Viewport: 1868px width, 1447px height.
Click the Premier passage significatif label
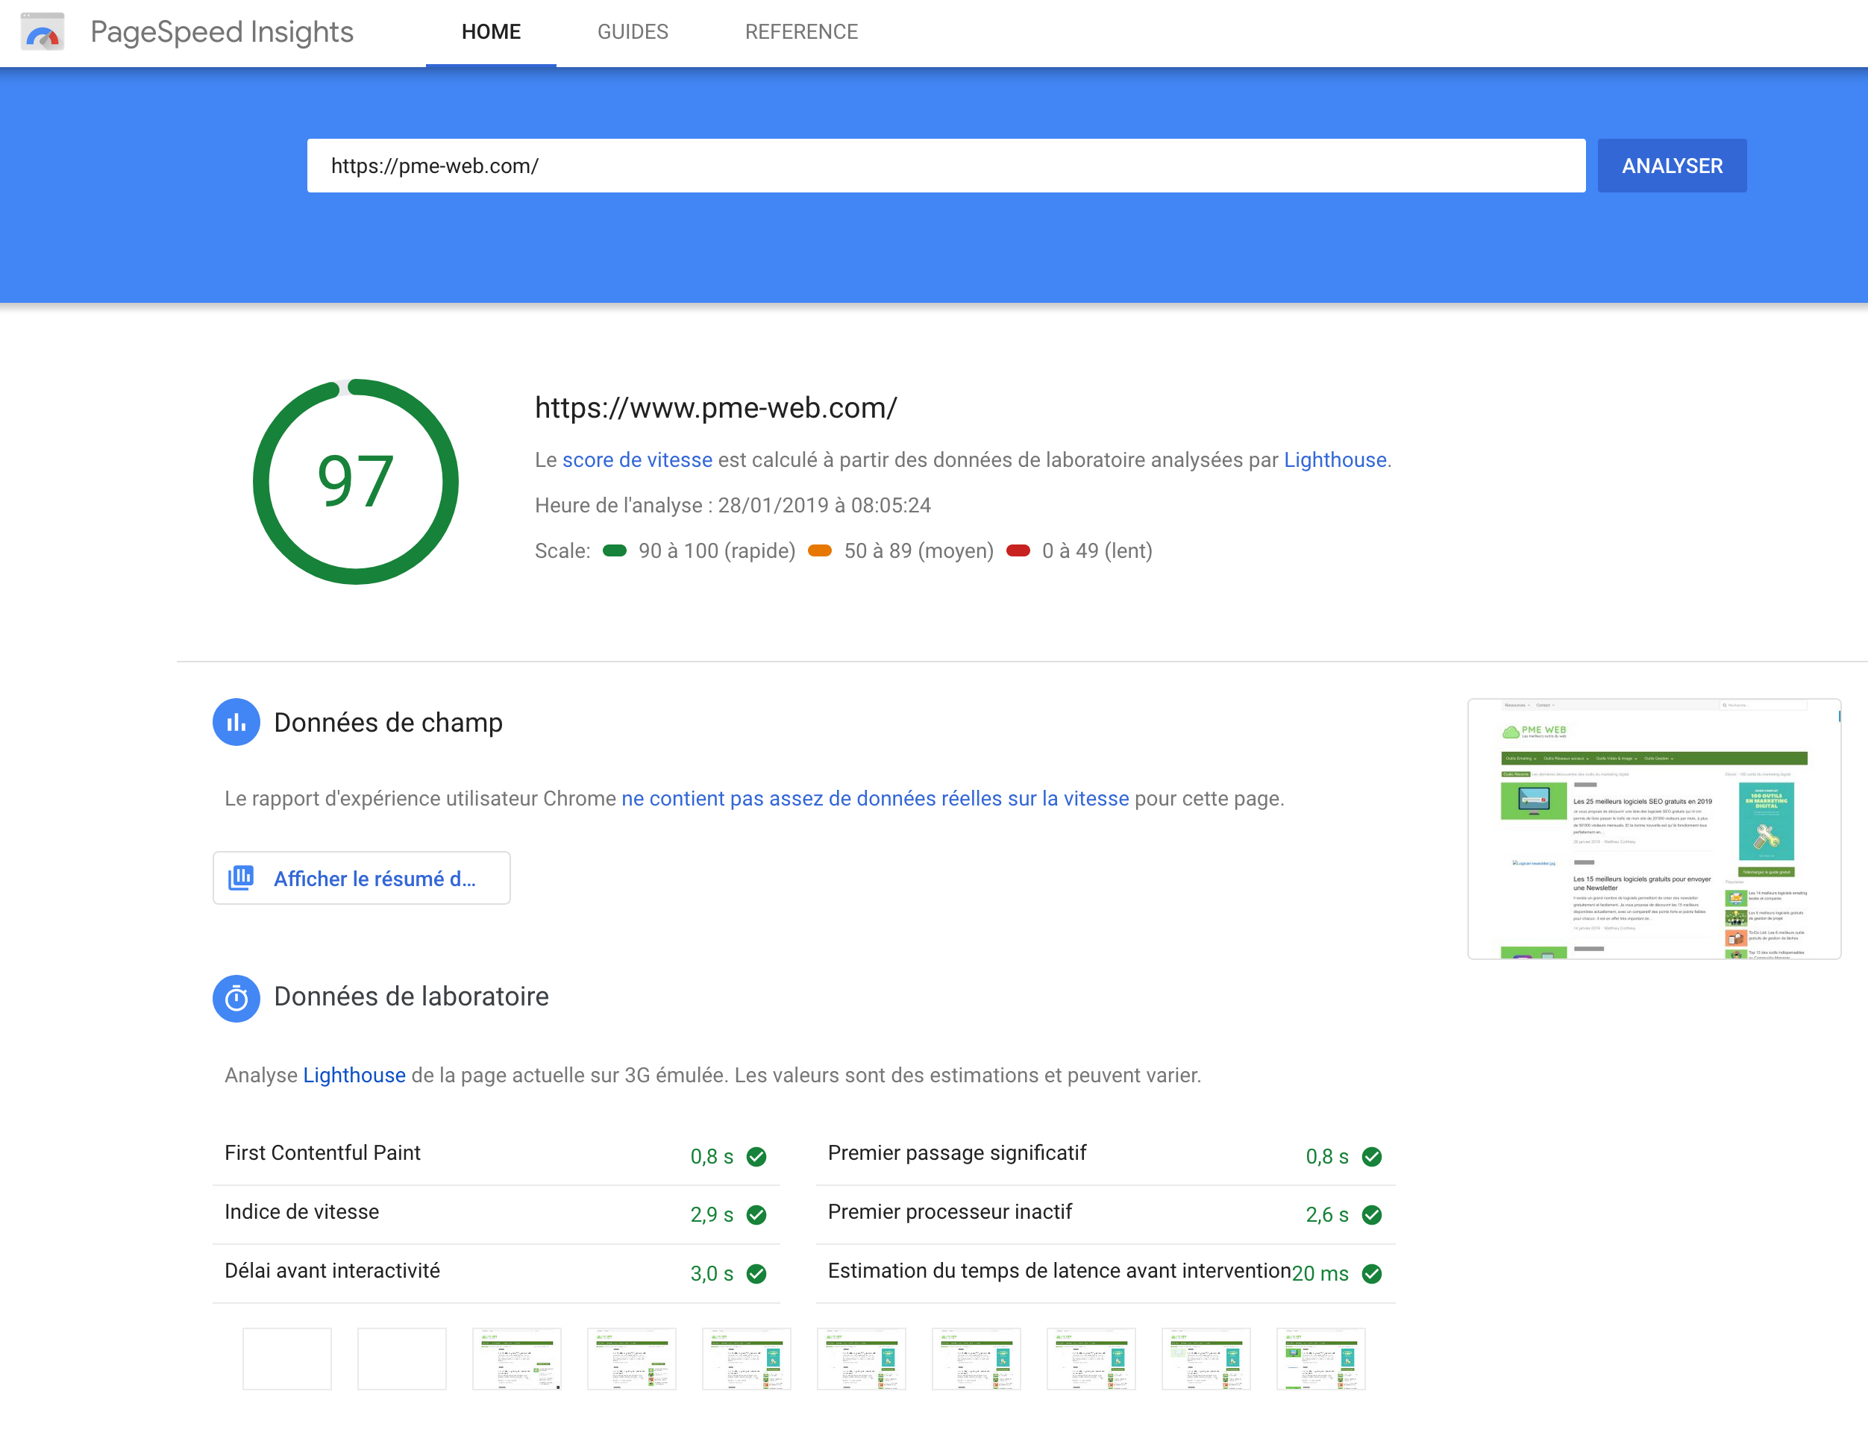[x=957, y=1153]
